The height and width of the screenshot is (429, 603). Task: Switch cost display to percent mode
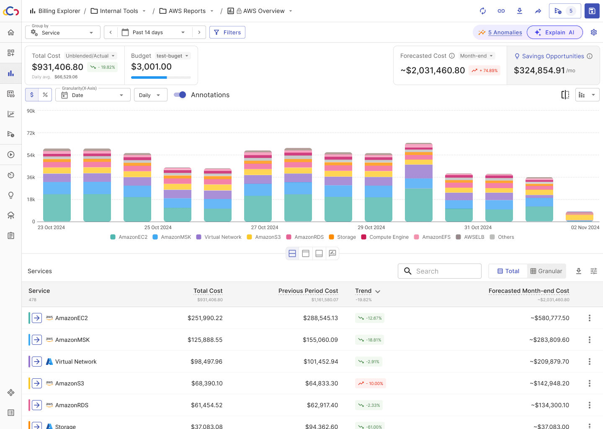[45, 95]
